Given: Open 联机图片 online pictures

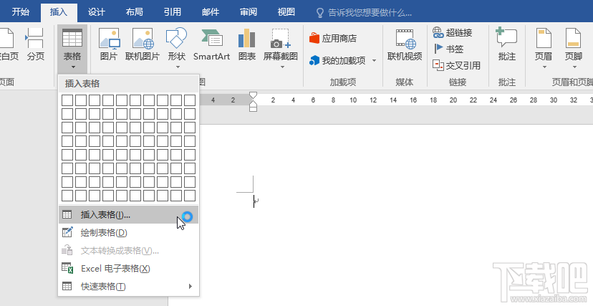Looking at the screenshot, I should click(143, 44).
